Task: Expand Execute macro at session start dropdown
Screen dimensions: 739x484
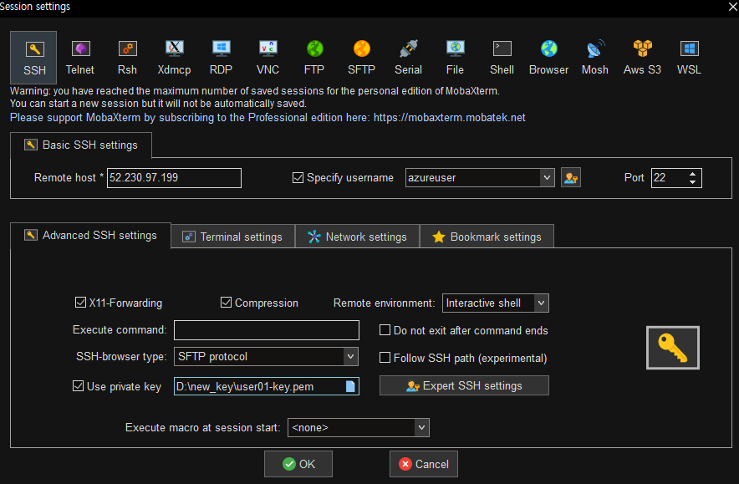Action: (x=421, y=427)
